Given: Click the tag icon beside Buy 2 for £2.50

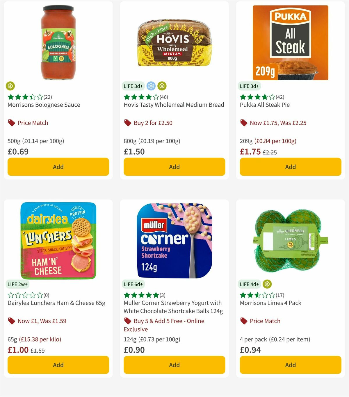Looking at the screenshot, I should pyautogui.click(x=127, y=123).
